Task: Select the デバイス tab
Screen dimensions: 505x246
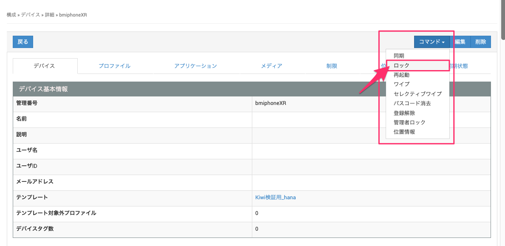Action: click(45, 66)
